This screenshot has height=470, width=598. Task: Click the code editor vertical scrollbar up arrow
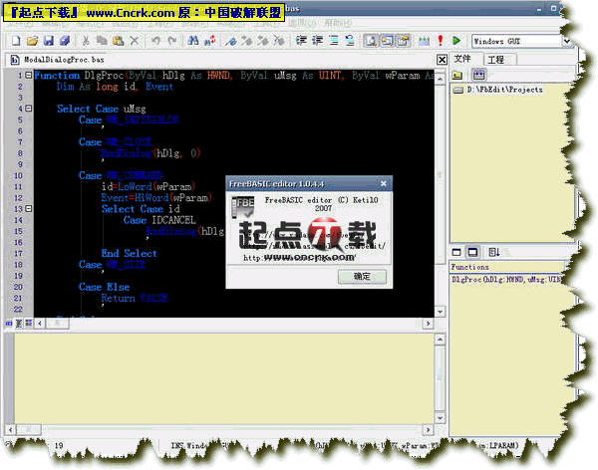(441, 79)
